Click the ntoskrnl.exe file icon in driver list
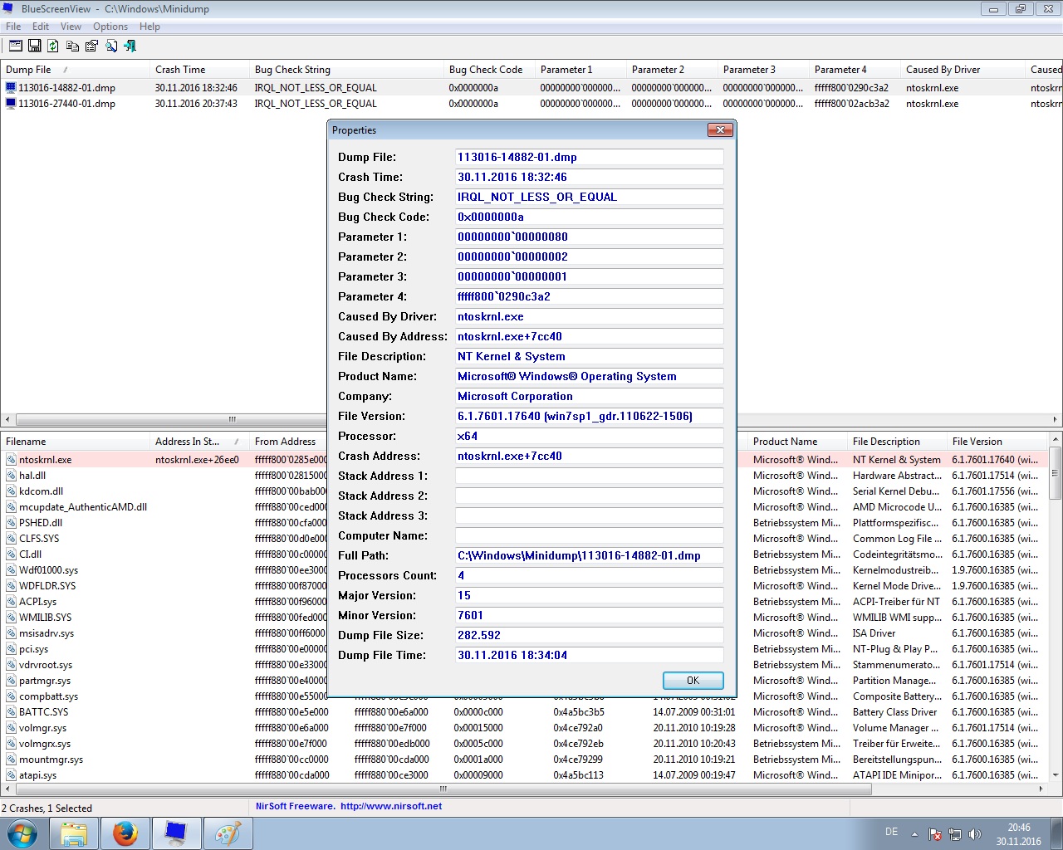 (12, 459)
